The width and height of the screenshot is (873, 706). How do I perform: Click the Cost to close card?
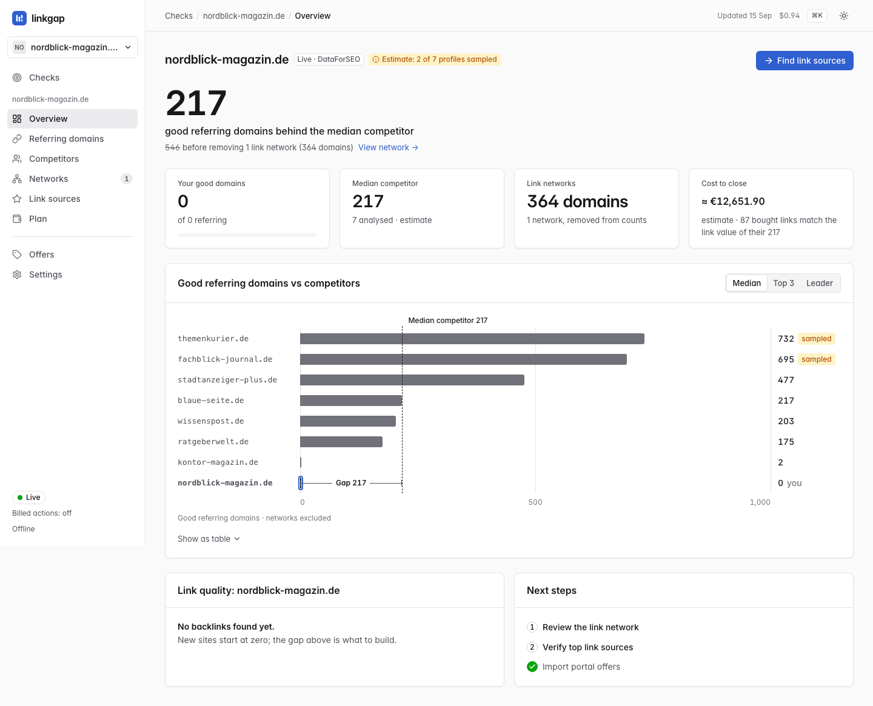click(771, 208)
